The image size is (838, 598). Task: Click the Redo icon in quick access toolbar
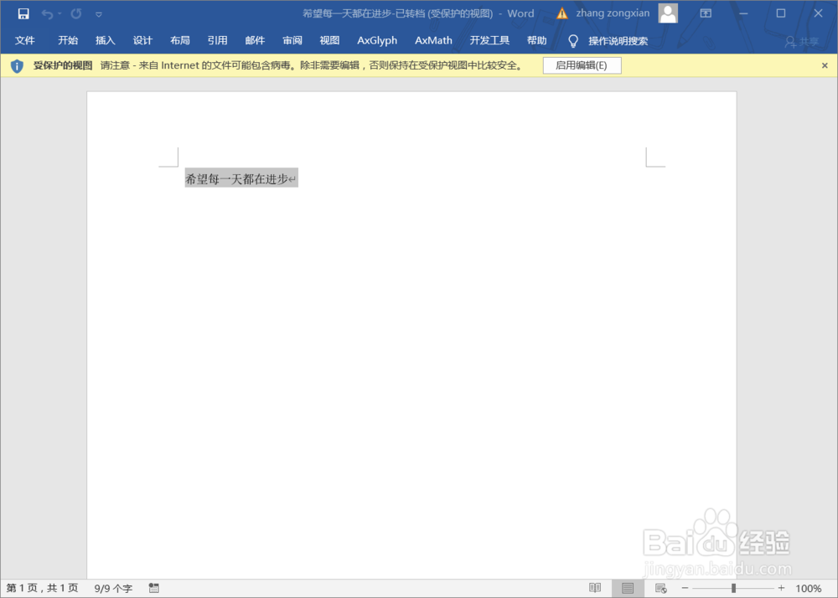click(76, 14)
